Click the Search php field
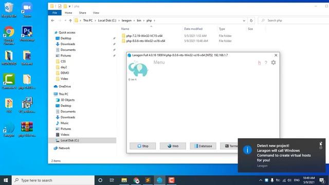 click(294, 21)
